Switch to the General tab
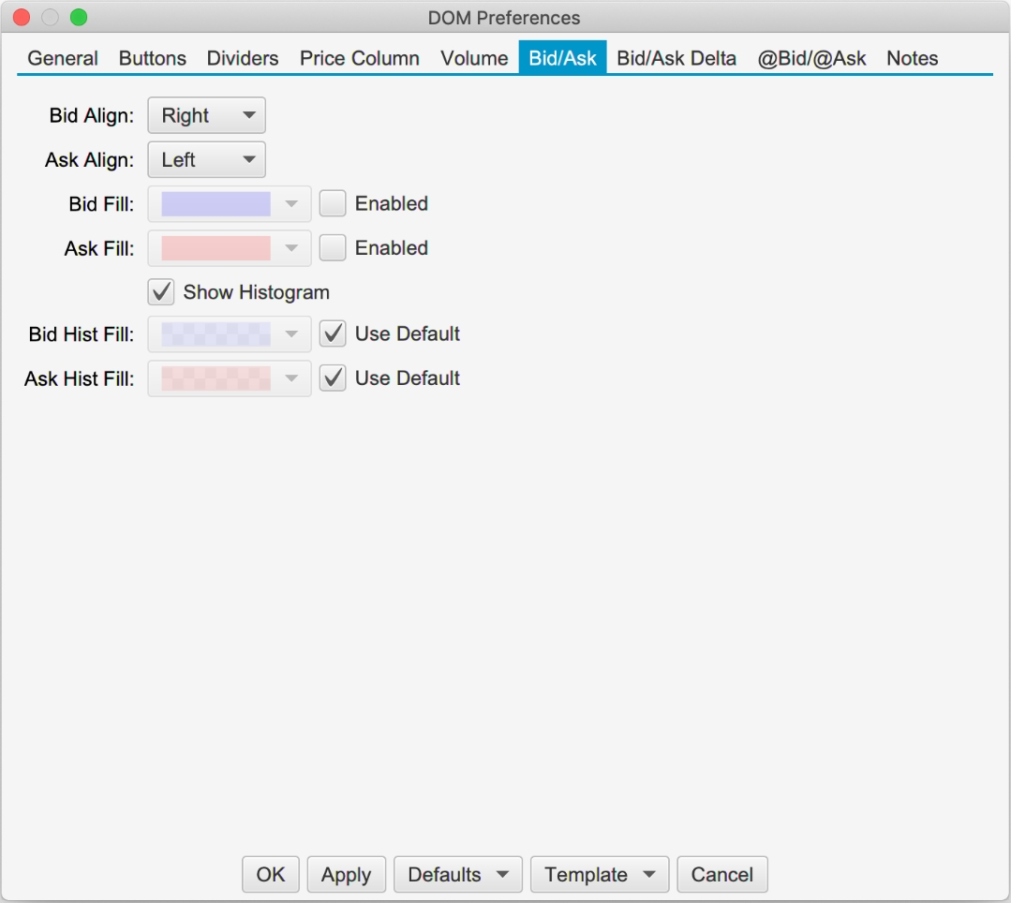 point(63,58)
